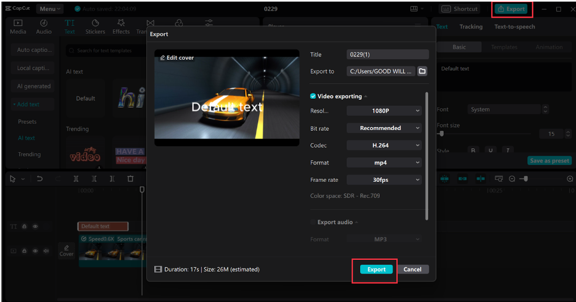
Task: Switch to the Tracking tab
Action: (x=471, y=27)
